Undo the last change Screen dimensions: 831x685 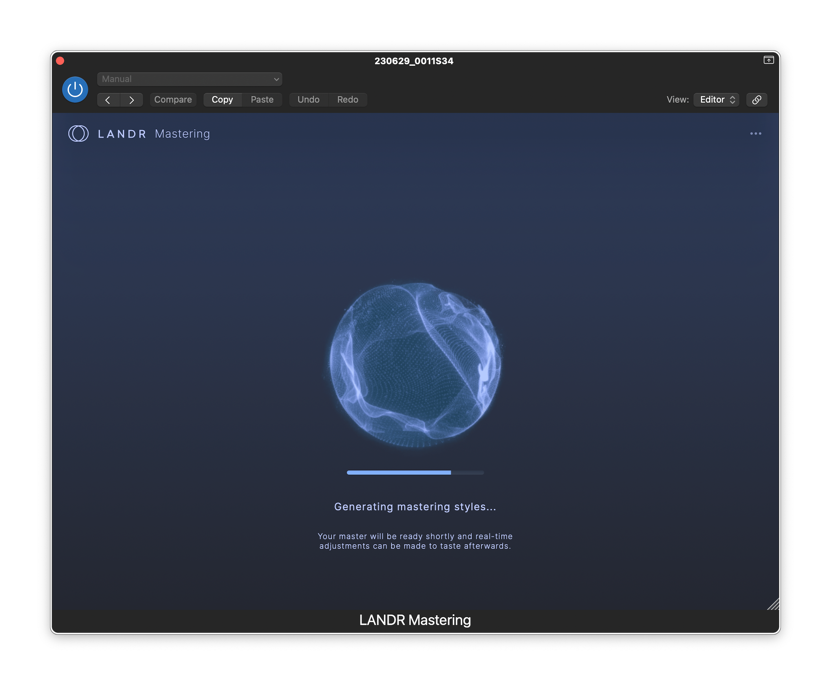[308, 100]
